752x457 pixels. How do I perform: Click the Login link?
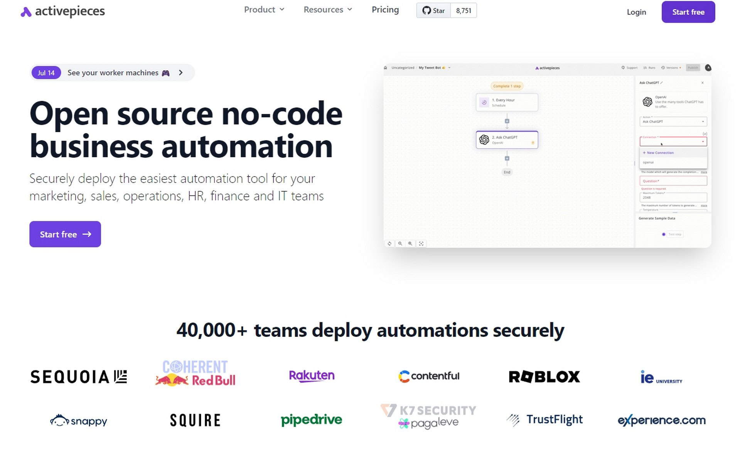coord(636,12)
